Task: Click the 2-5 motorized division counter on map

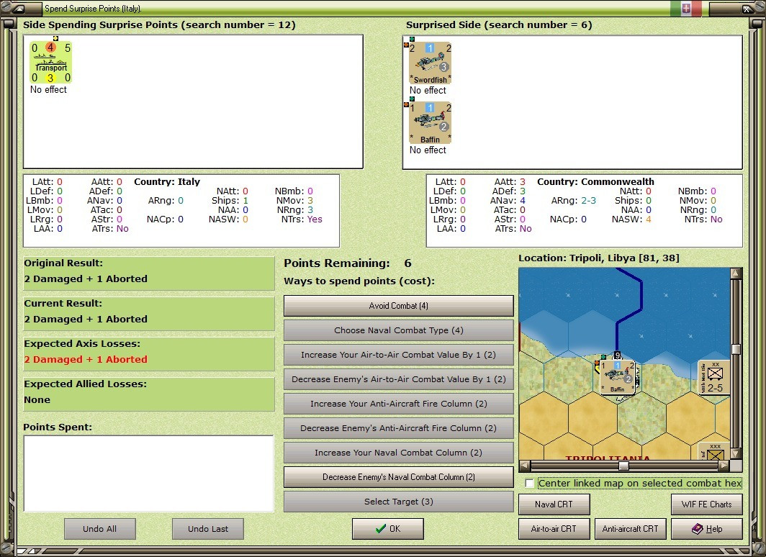Action: point(713,377)
